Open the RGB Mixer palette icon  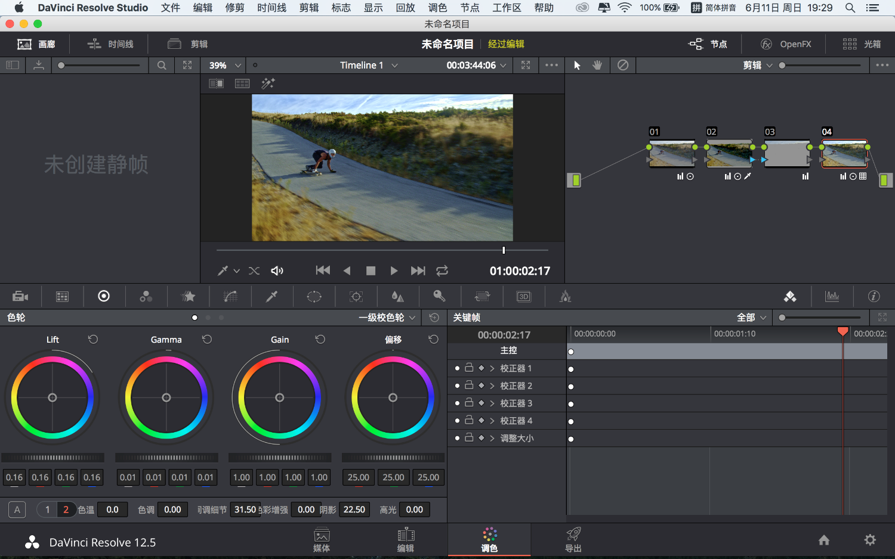point(146,296)
